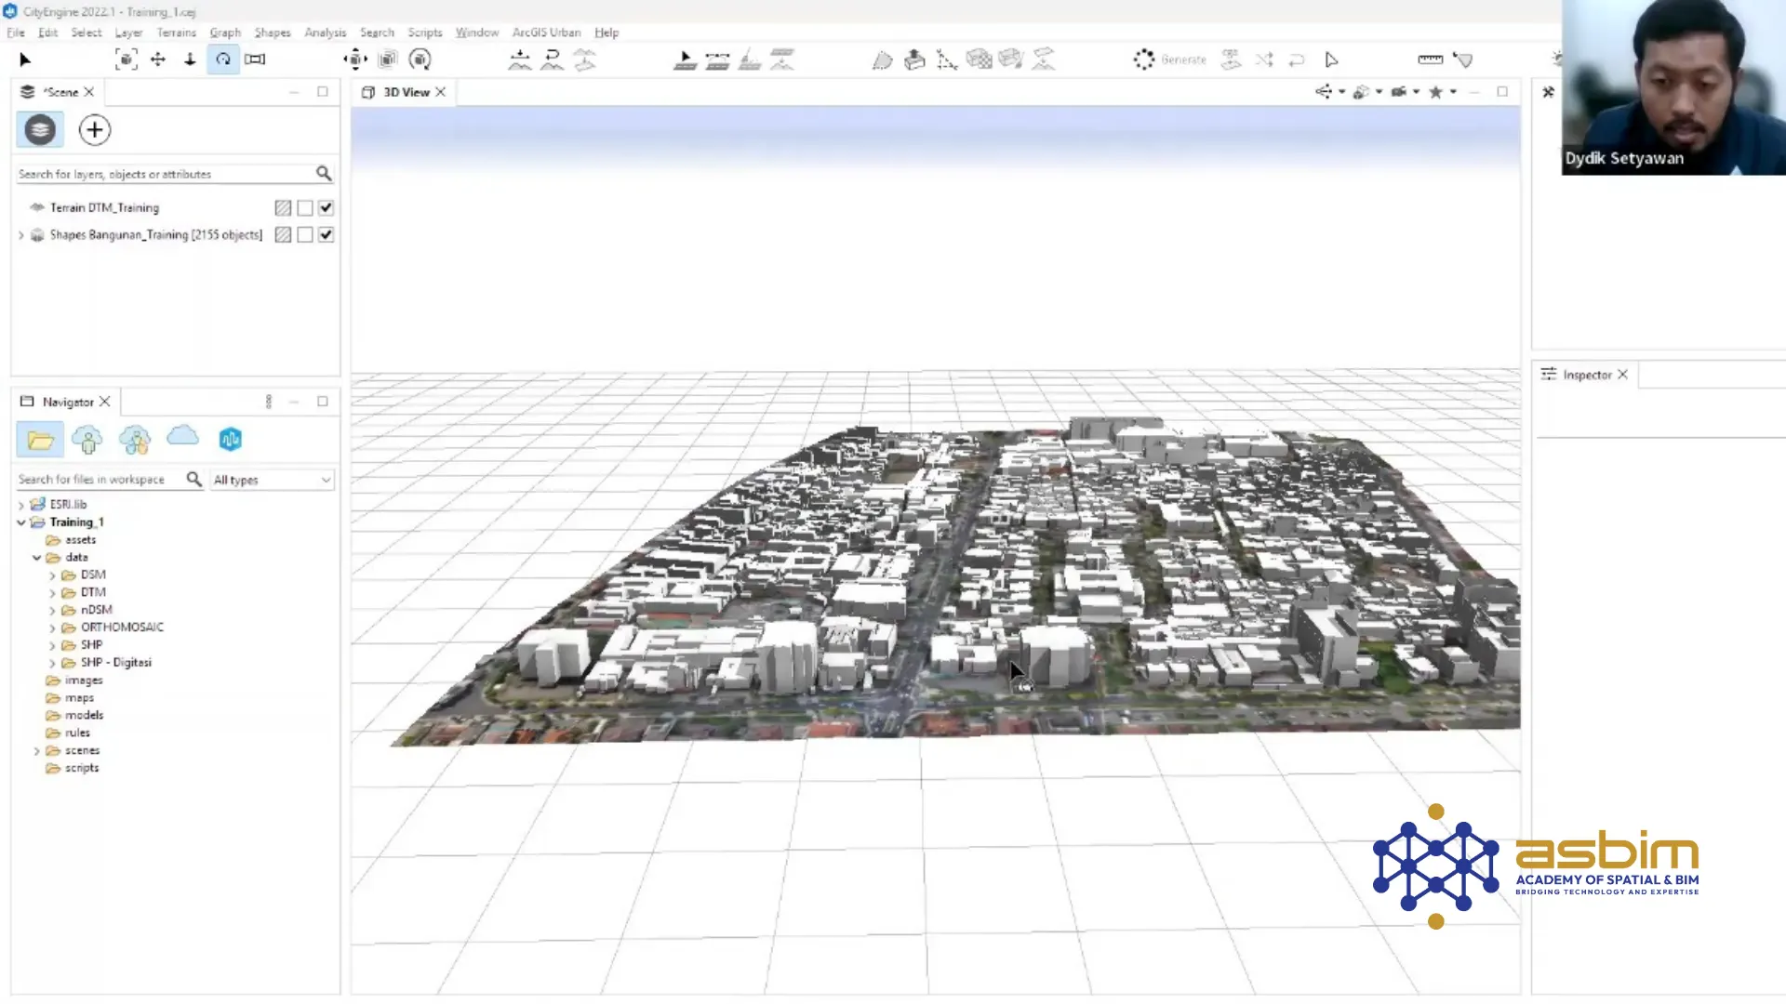Uncheck the Shapes Bangunan_Training layer checkbox
1786x1004 pixels.
[326, 234]
